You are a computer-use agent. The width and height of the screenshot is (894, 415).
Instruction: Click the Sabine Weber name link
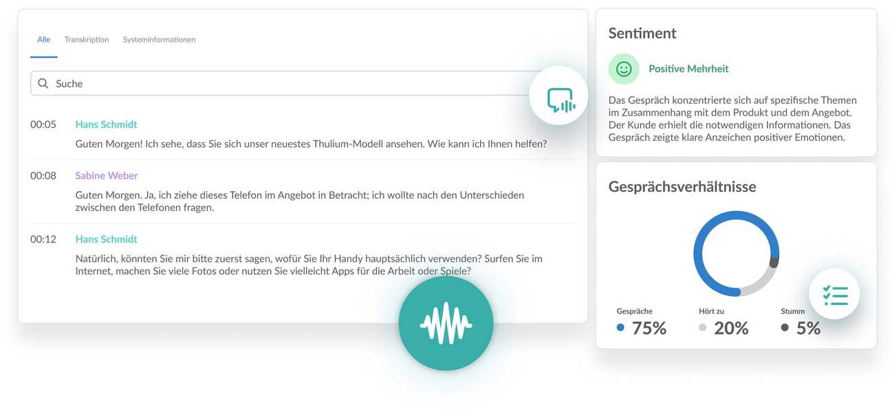pyautogui.click(x=106, y=175)
